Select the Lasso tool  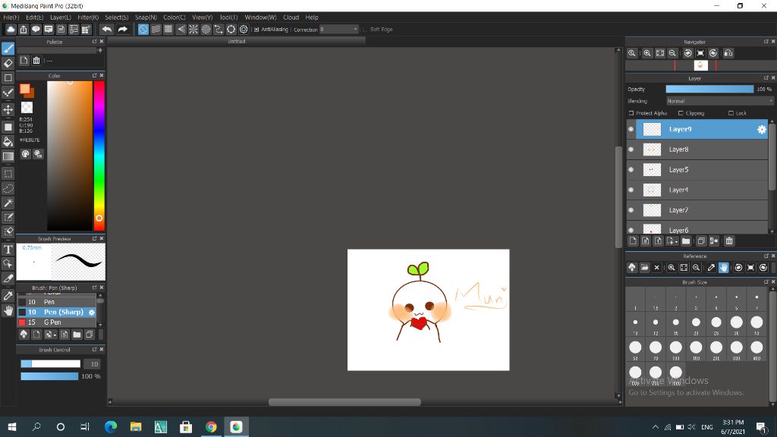8,188
